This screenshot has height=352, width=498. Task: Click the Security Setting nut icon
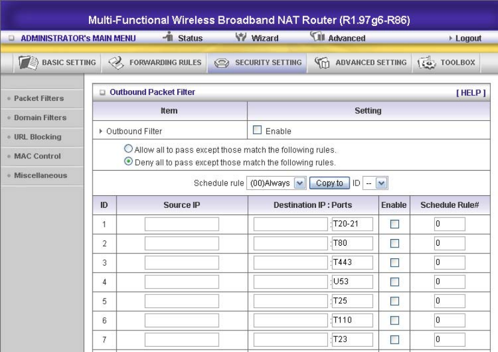click(x=222, y=63)
